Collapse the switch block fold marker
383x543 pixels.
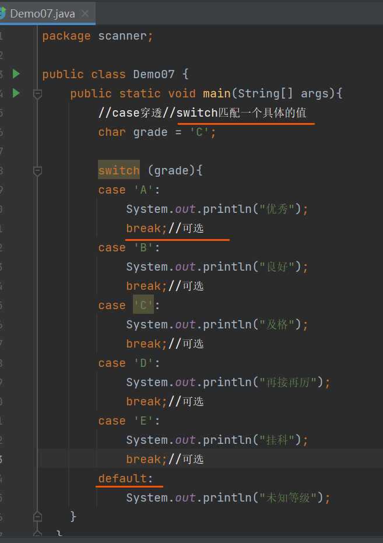tap(37, 171)
